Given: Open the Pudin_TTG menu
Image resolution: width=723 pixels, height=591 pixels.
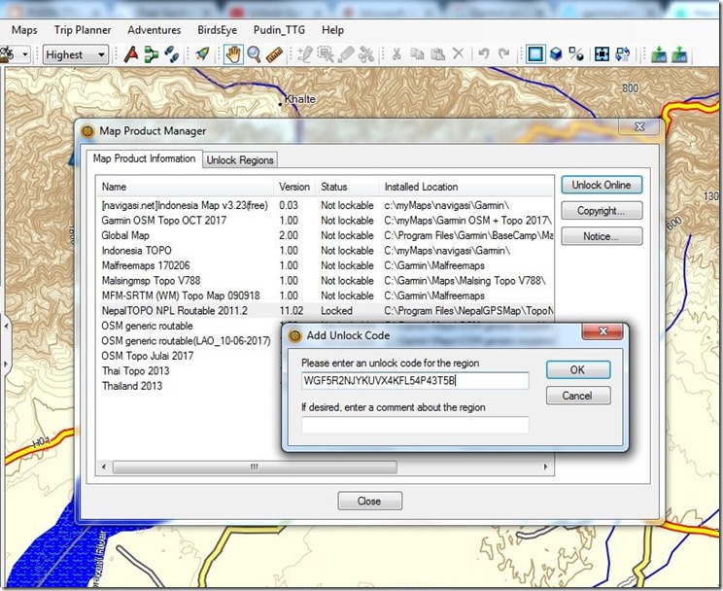Looking at the screenshot, I should coord(280,30).
